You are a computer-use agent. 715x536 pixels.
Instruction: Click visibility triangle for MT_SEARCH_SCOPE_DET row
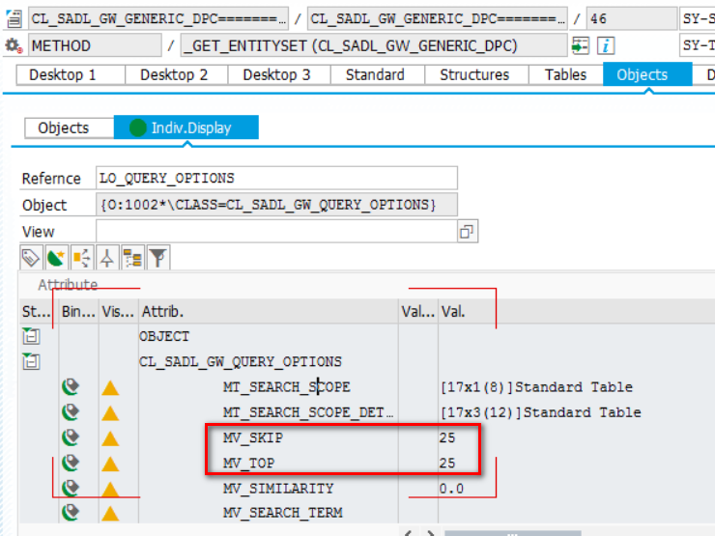(110, 413)
